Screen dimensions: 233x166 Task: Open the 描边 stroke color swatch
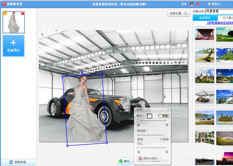point(149,116)
